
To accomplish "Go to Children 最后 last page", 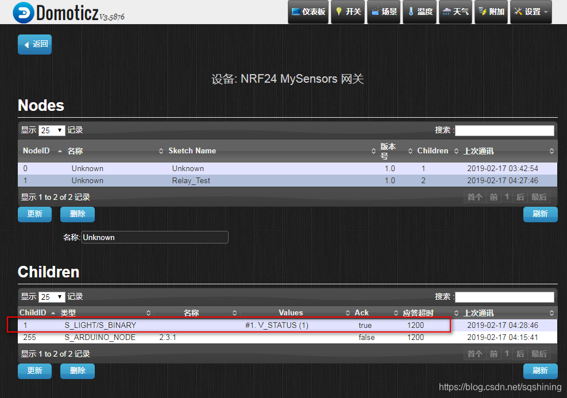I will point(539,354).
